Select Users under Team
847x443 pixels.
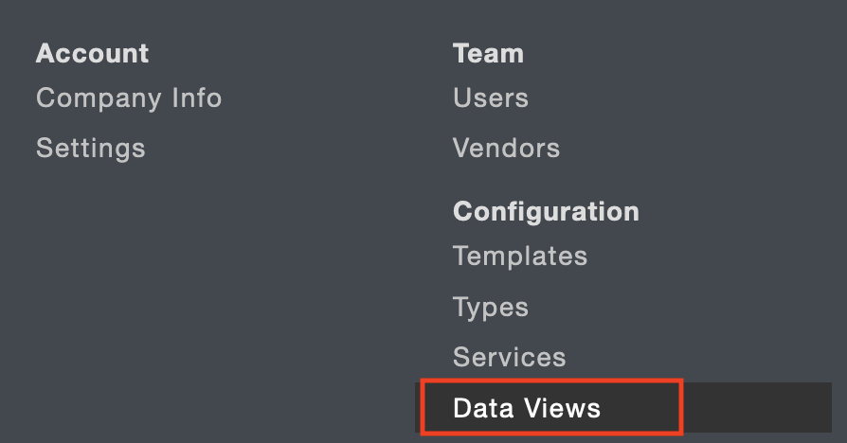[x=491, y=97]
